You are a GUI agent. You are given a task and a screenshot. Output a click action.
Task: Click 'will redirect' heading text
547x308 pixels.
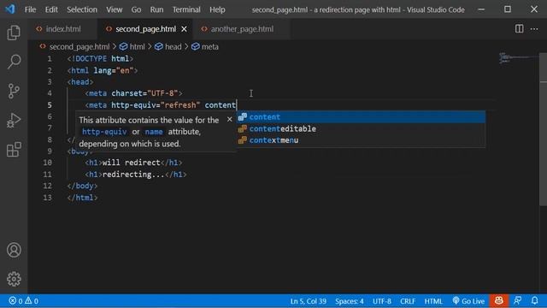[x=131, y=163]
